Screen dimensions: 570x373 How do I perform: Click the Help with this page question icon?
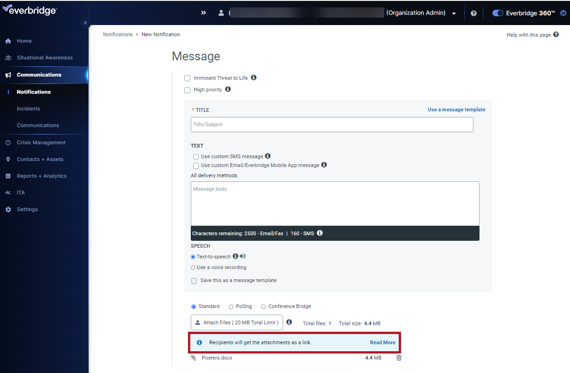point(556,35)
